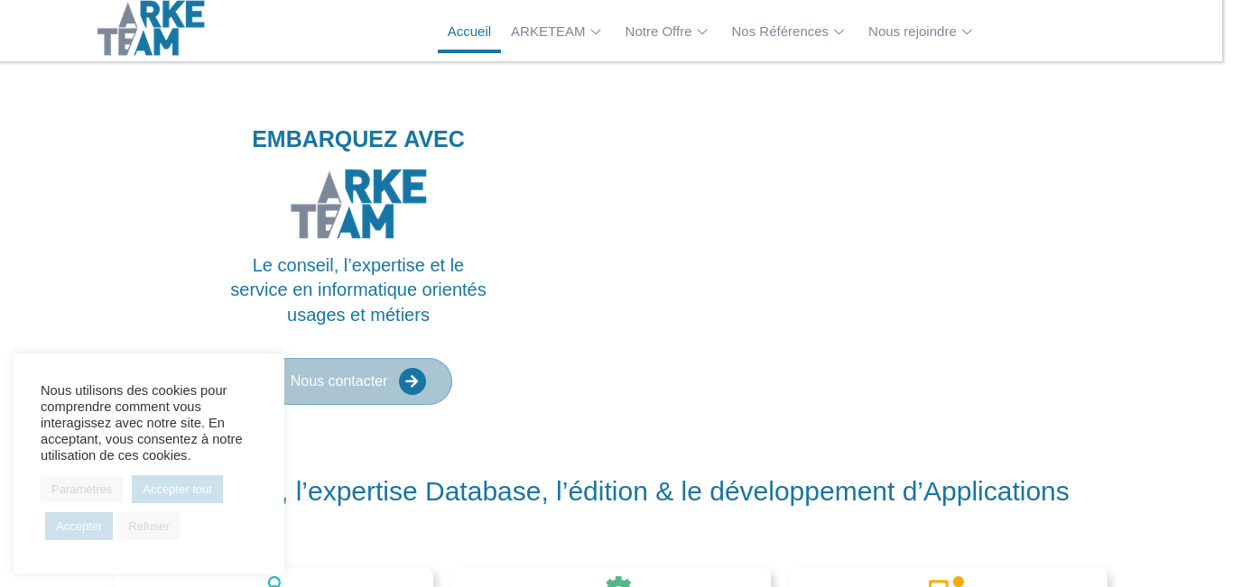This screenshot has height=587, width=1233.
Task: Click the Refuser cookie button
Action: (149, 527)
